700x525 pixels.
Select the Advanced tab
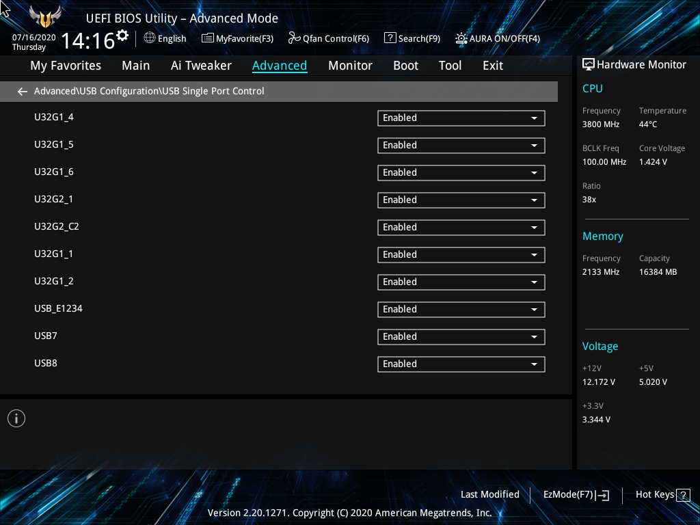pos(280,66)
